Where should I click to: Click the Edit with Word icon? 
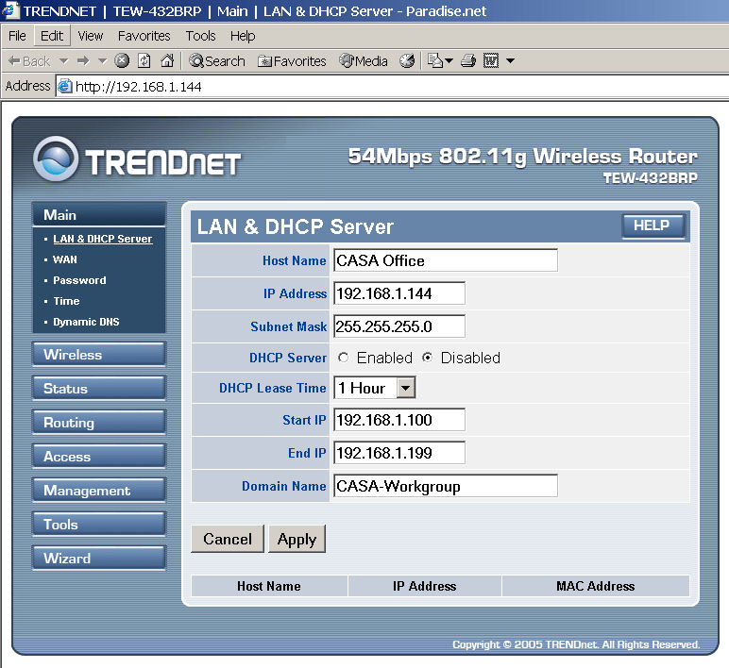[x=491, y=60]
